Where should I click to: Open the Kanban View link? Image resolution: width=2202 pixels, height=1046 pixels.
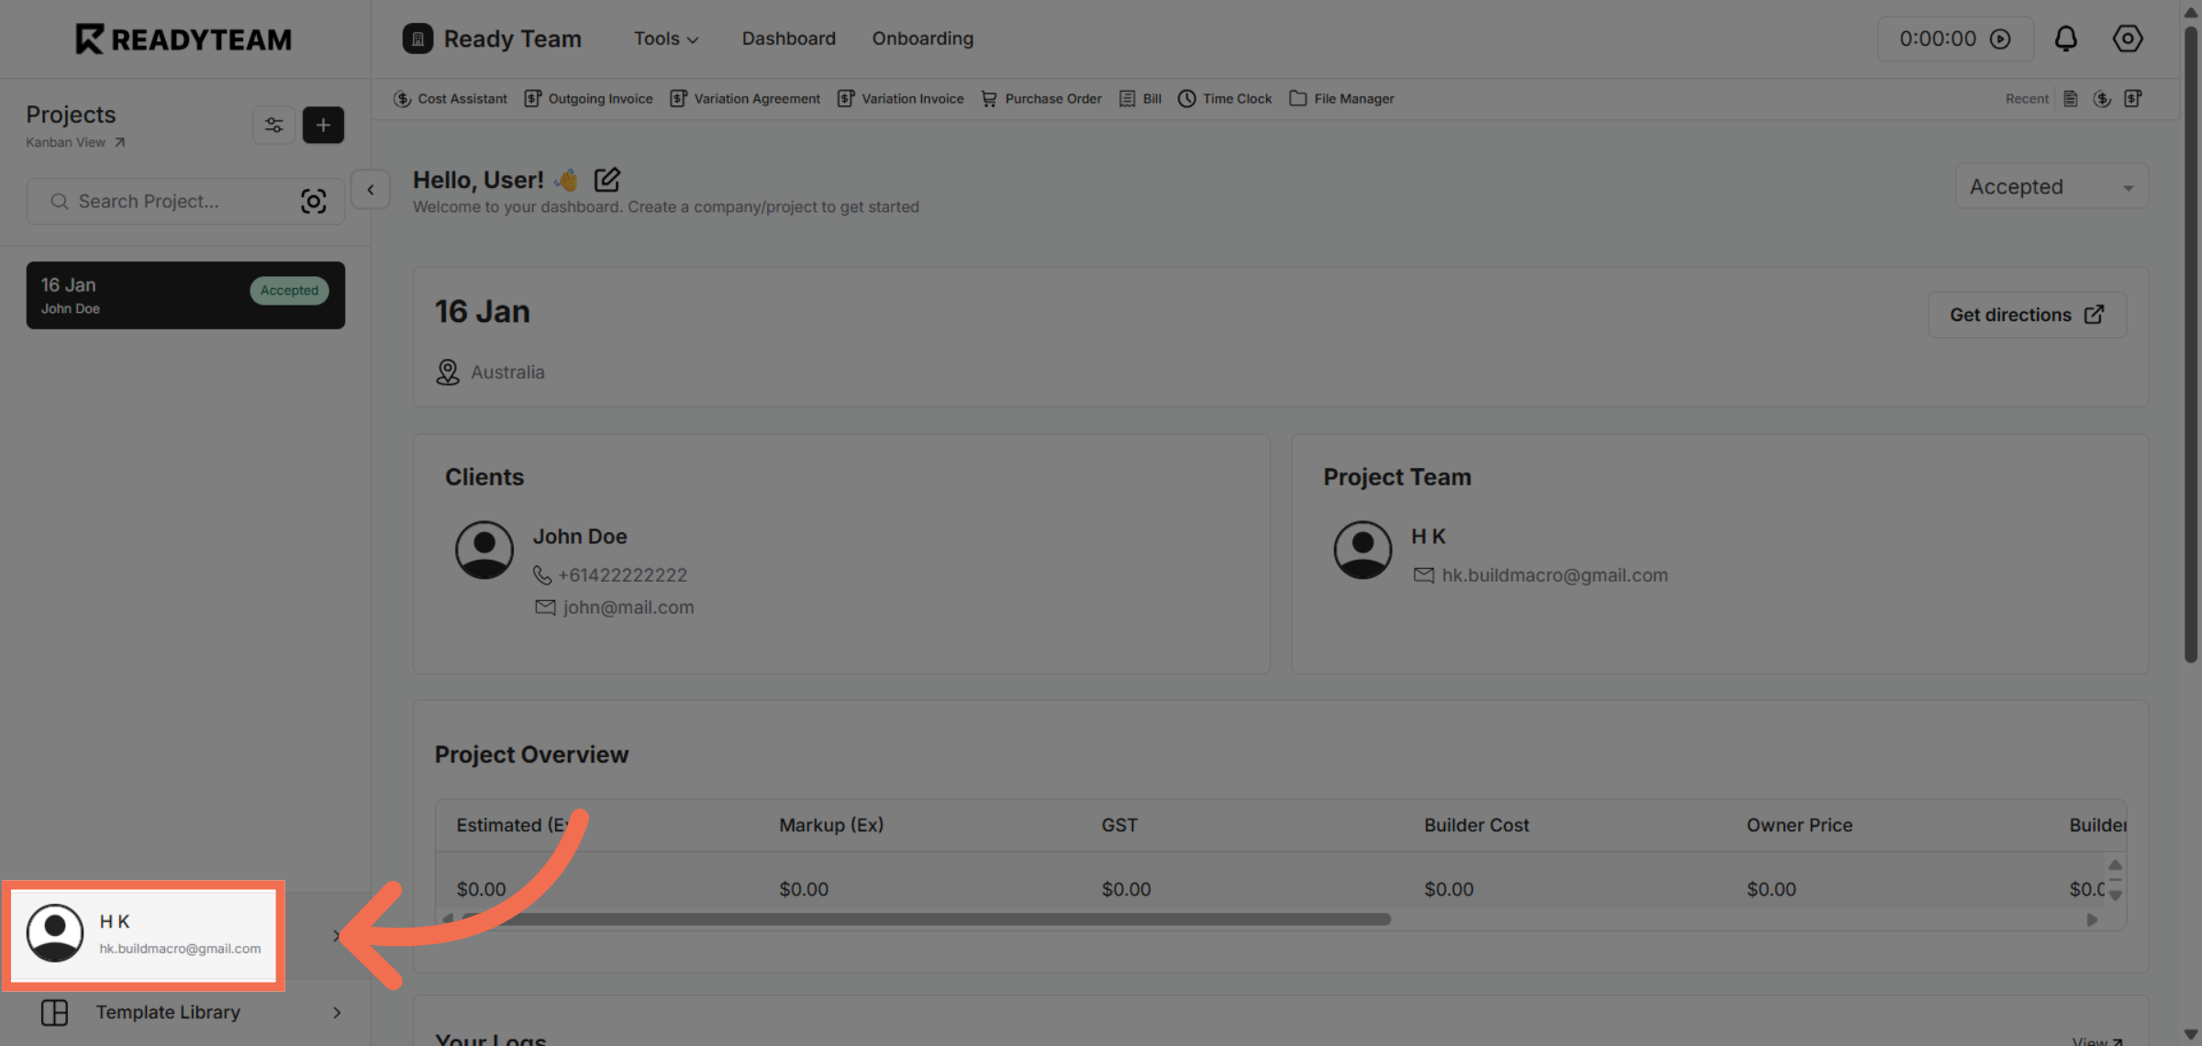75,142
